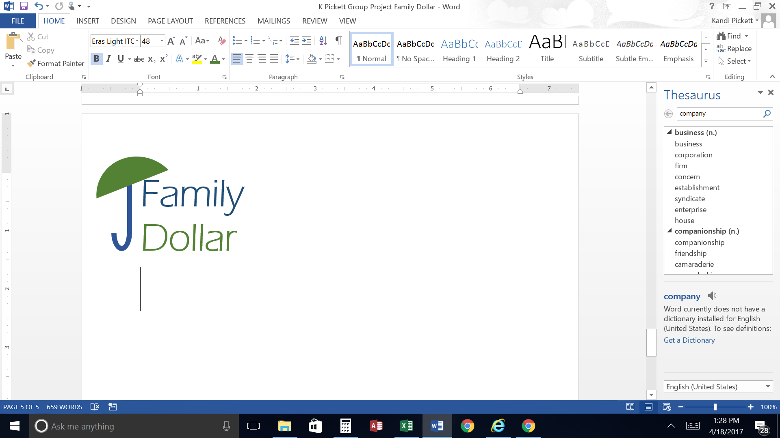Click the Get a Dictionary link
This screenshot has height=438, width=780.
[689, 340]
